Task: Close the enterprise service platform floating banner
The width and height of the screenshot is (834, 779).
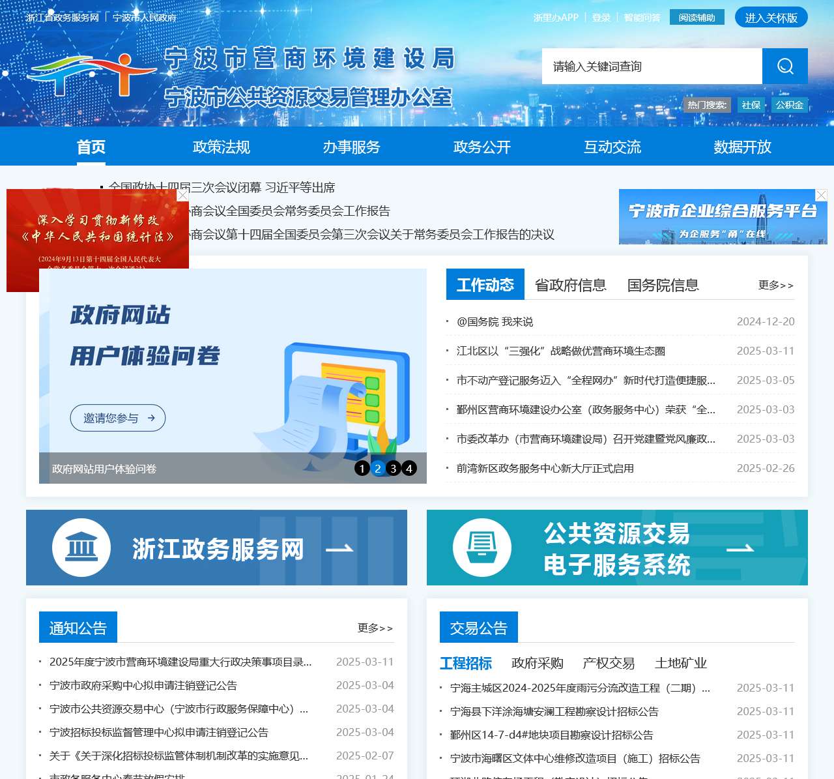Action: click(x=822, y=195)
